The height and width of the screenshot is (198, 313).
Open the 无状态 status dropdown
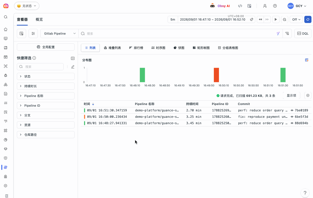(27, 6)
